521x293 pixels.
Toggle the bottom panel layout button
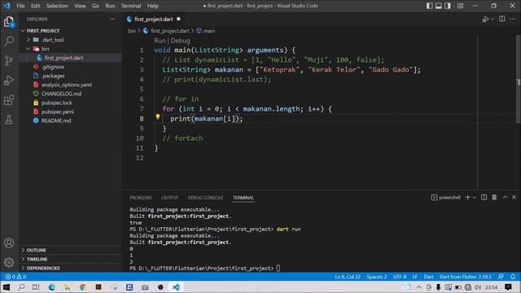[x=439, y=6]
